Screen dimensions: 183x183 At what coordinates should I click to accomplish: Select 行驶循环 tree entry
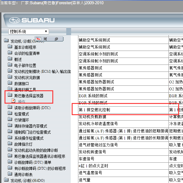[21, 120]
